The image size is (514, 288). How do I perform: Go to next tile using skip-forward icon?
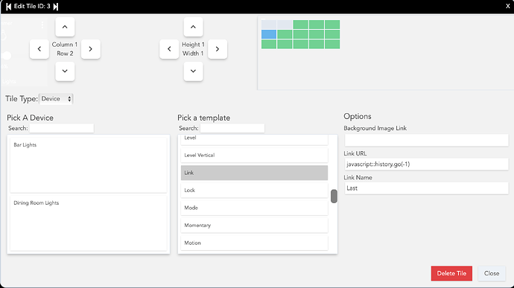[56, 7]
